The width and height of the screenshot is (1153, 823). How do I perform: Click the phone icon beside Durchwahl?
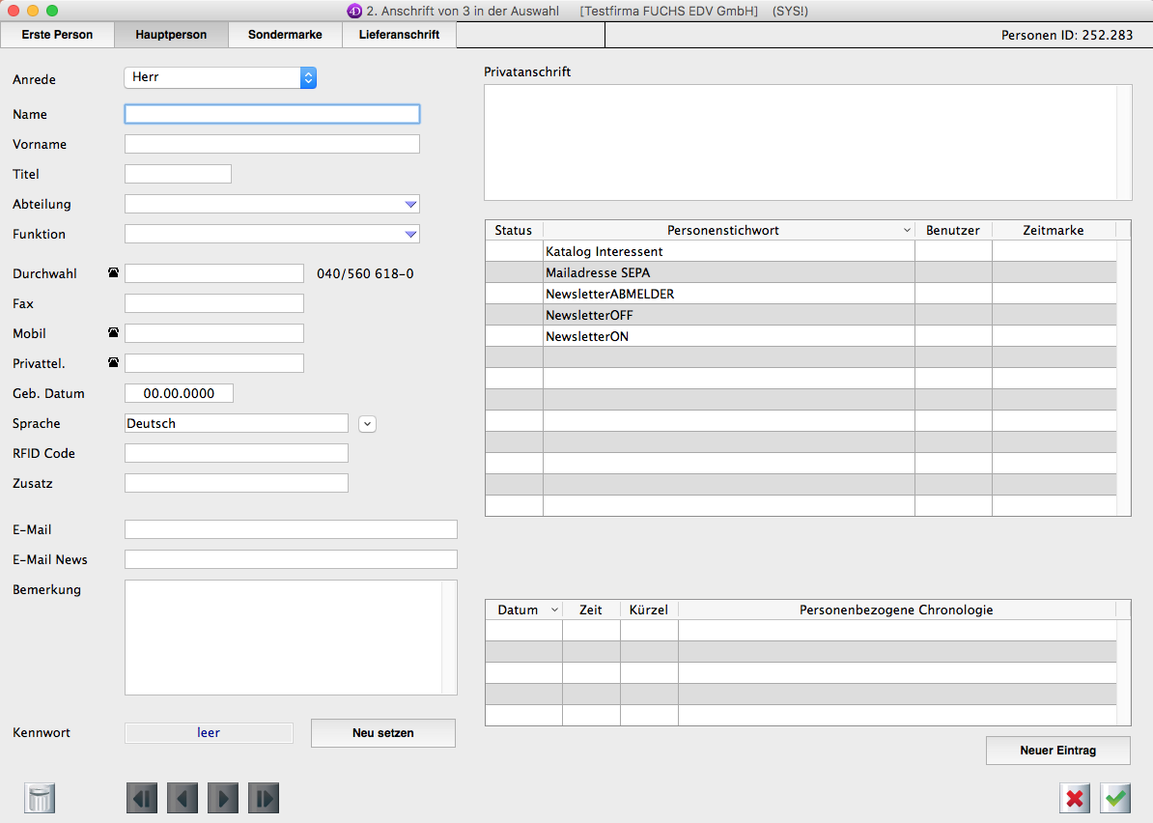click(114, 273)
